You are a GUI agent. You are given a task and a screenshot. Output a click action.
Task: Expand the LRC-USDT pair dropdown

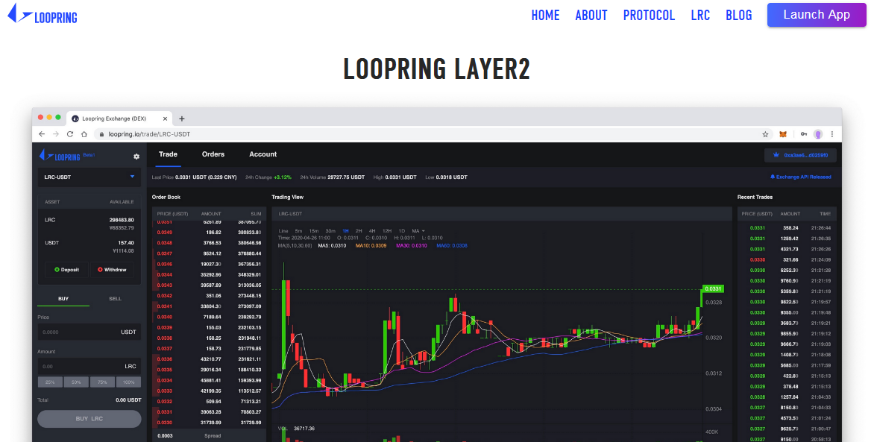click(89, 177)
